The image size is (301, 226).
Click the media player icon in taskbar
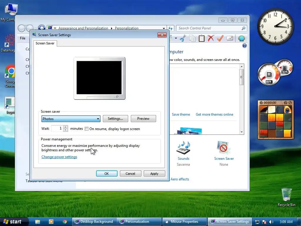51,222
